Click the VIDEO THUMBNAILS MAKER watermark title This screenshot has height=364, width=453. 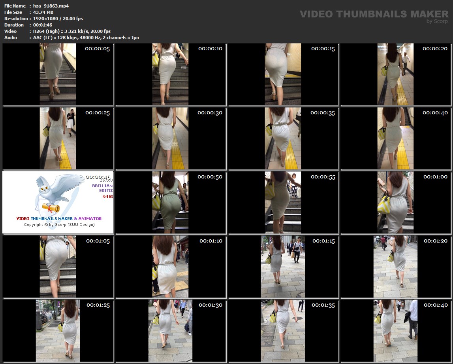coord(374,14)
